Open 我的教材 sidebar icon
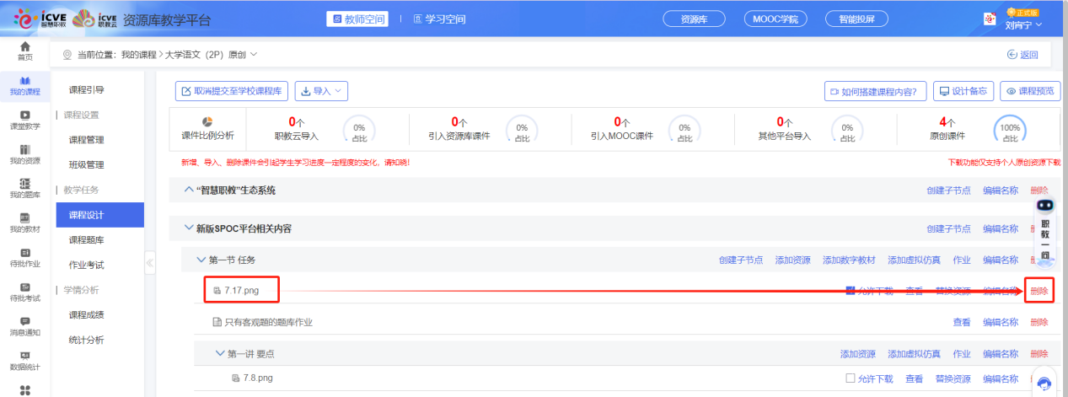The width and height of the screenshot is (1068, 397). (x=25, y=218)
